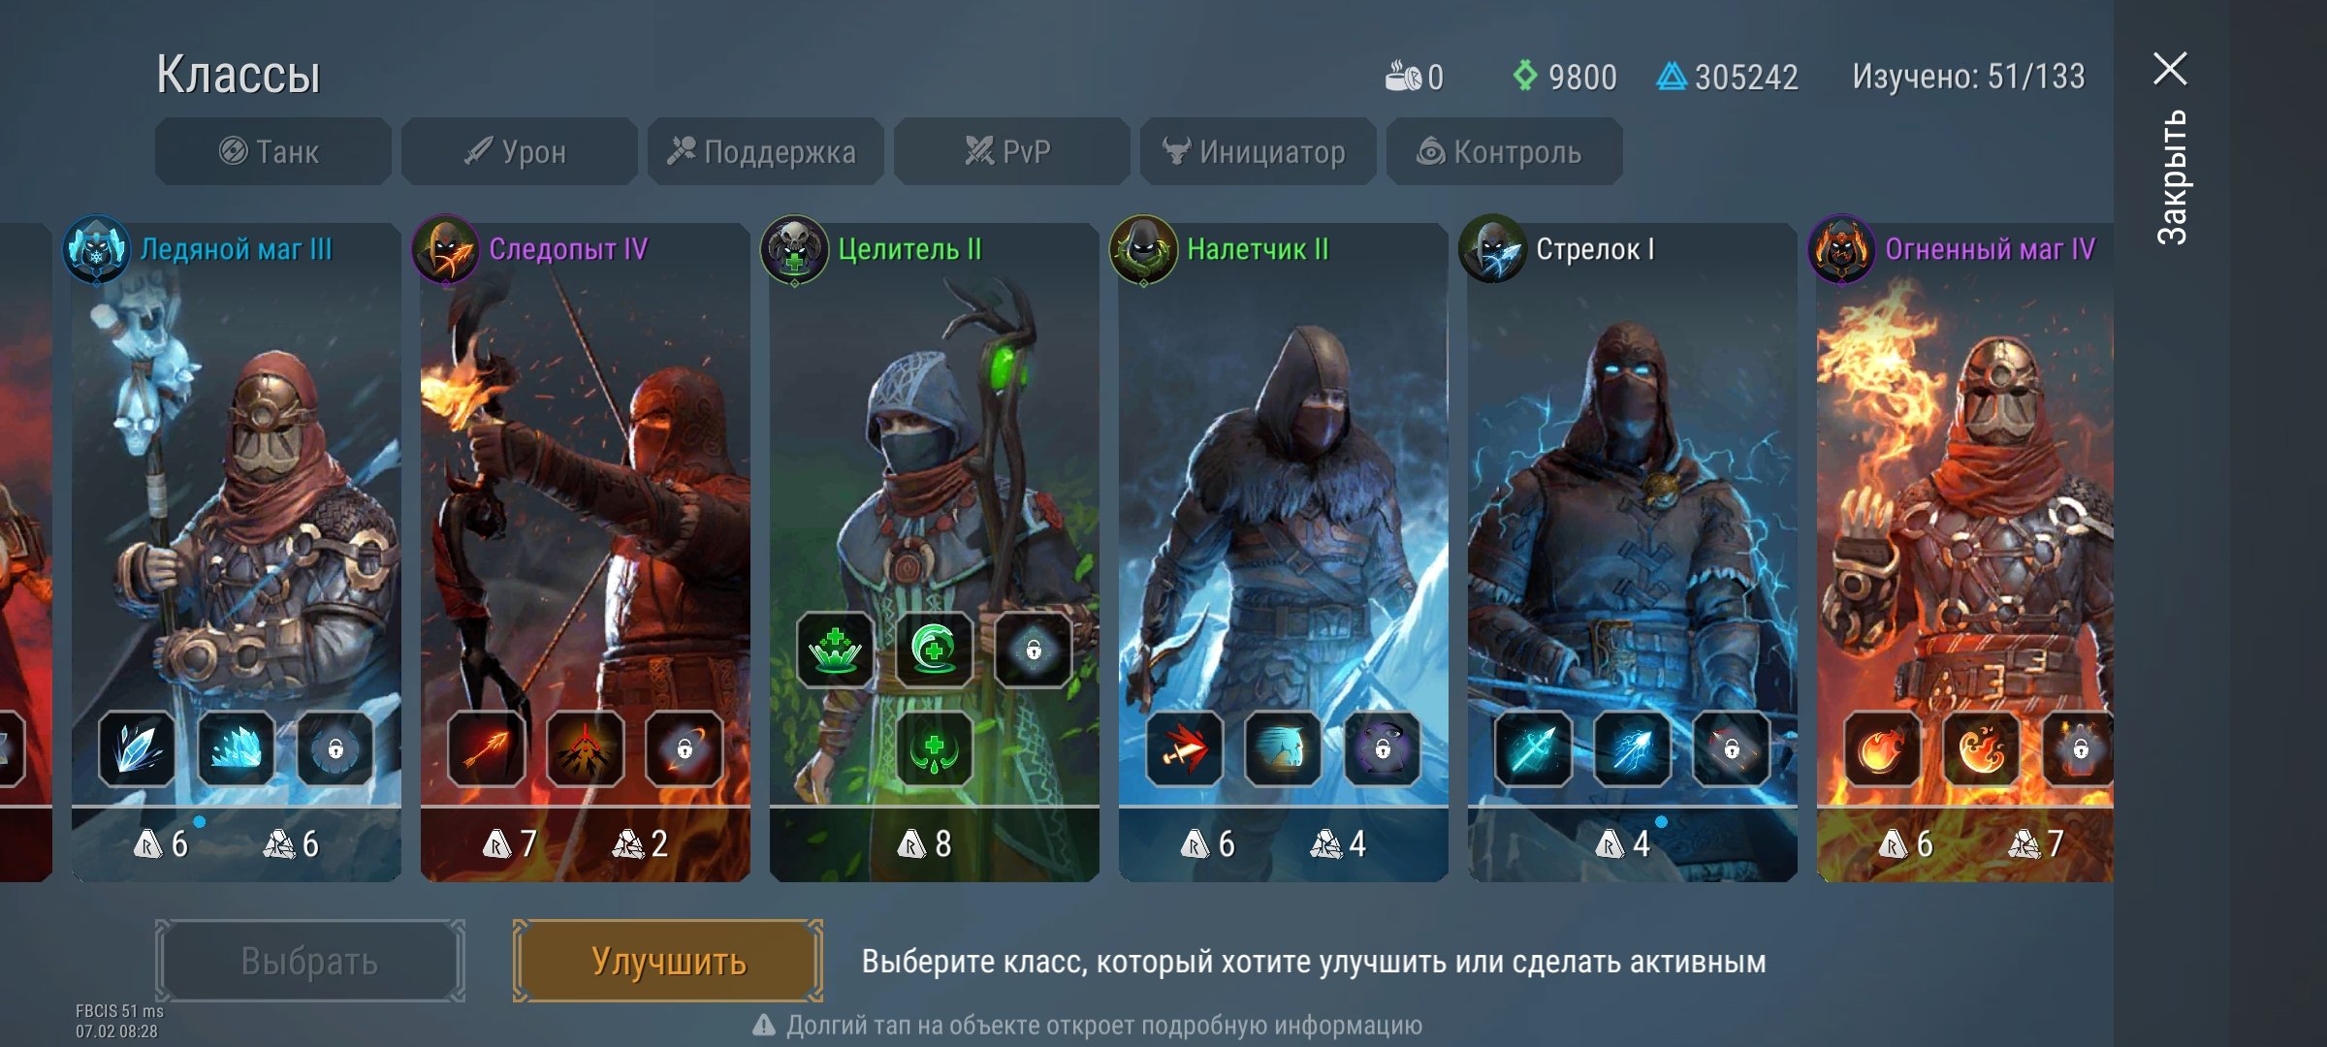This screenshot has height=1047, width=2327.
Task: Tap locked skill slot on Целитель II
Action: (x=1033, y=650)
